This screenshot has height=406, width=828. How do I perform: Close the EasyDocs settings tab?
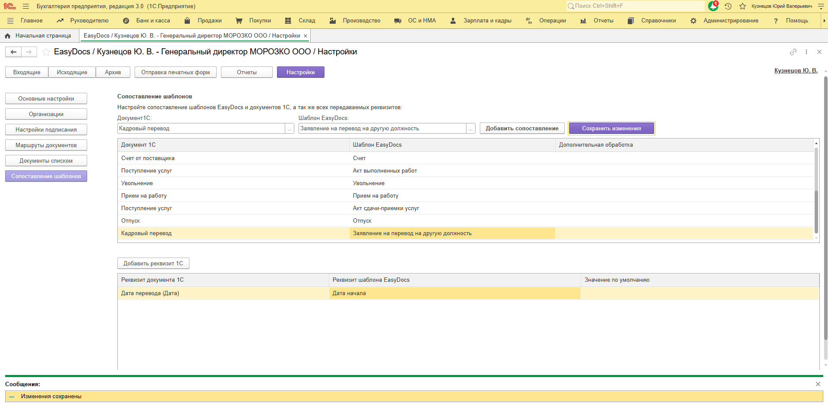[305, 36]
